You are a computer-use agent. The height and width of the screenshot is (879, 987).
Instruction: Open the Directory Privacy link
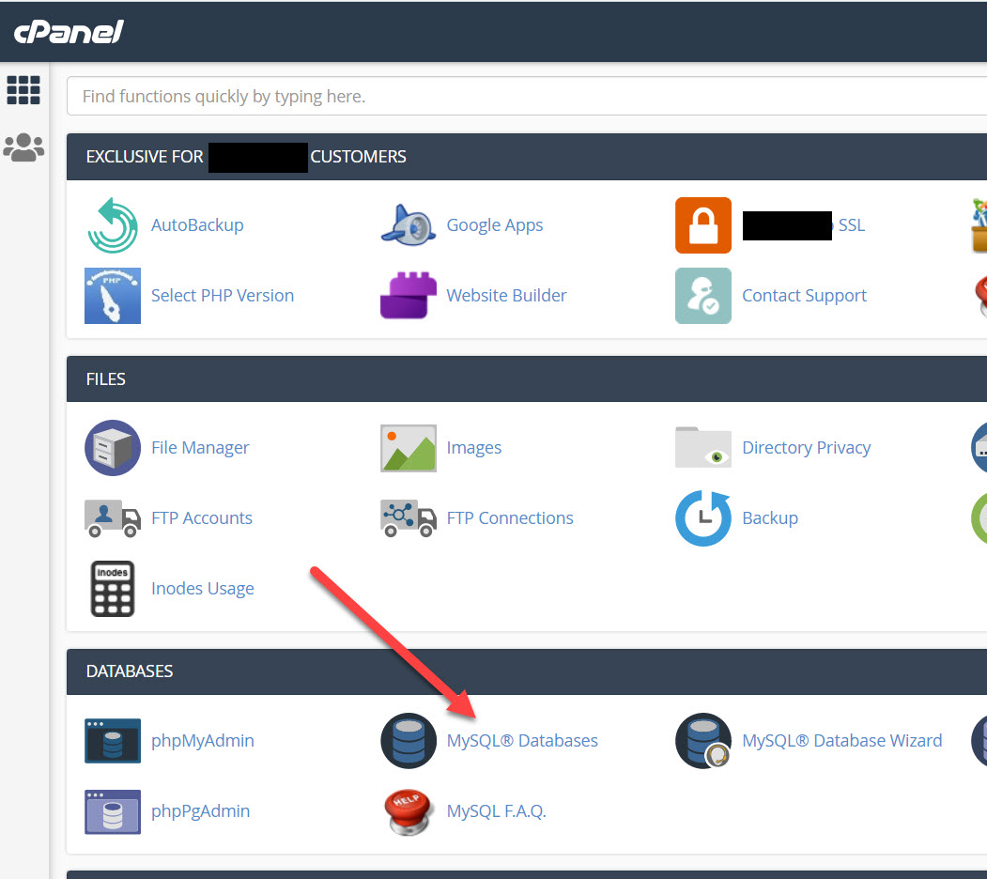click(807, 448)
